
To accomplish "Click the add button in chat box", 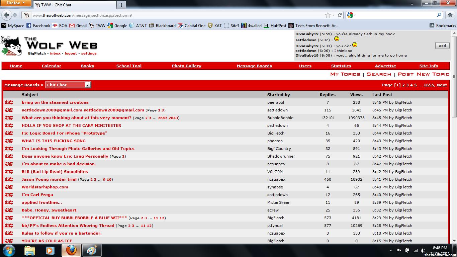I will pyautogui.click(x=442, y=46).
